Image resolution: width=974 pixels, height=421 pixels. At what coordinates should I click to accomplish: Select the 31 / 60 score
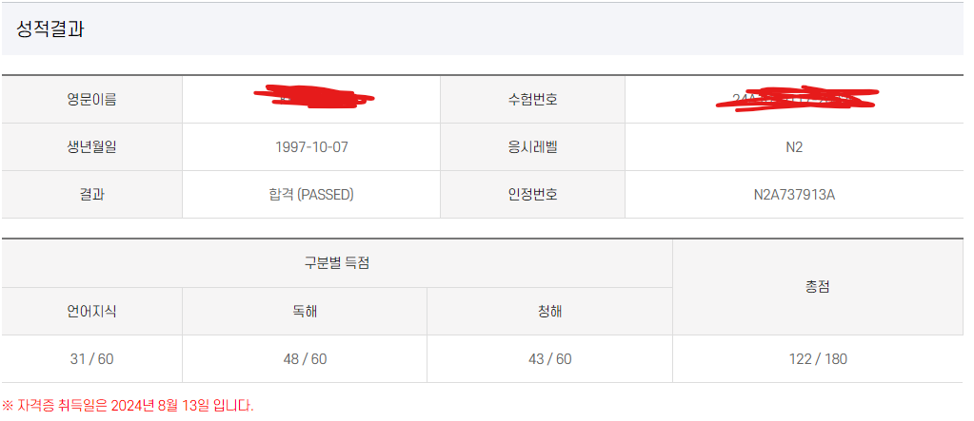(x=91, y=359)
